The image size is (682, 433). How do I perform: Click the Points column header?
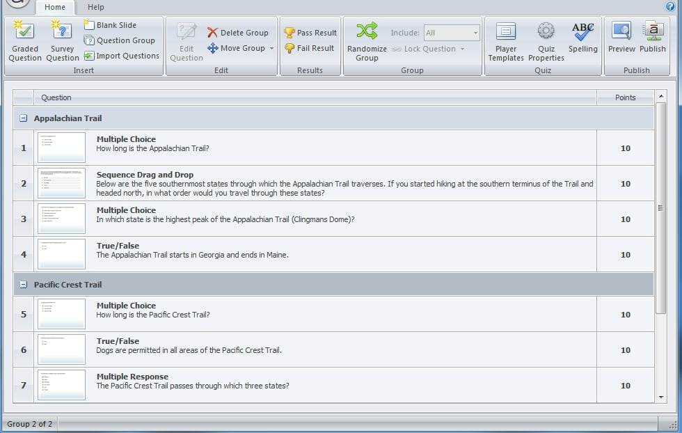pyautogui.click(x=626, y=97)
